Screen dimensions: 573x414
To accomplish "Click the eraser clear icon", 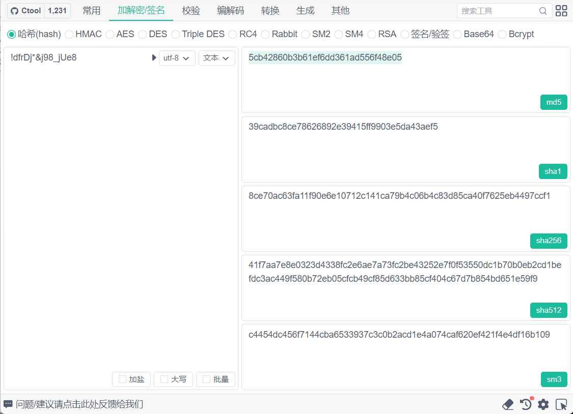I will coord(508,404).
